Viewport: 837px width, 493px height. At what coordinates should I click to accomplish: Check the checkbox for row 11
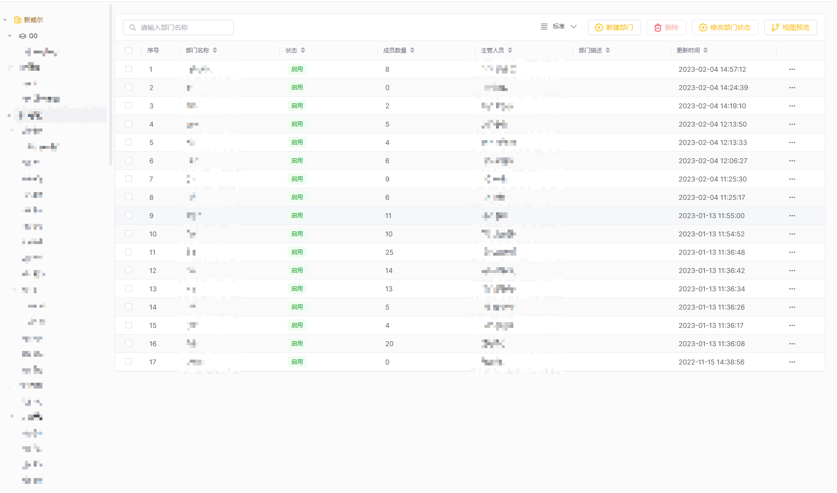tap(129, 252)
